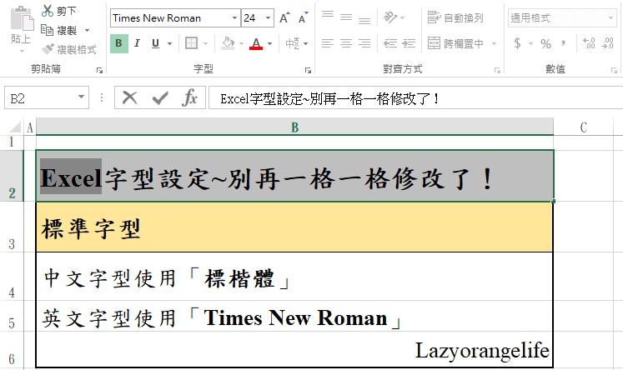Click the Cut (剪下) scissors icon
The height and width of the screenshot is (370, 623).
(48, 11)
